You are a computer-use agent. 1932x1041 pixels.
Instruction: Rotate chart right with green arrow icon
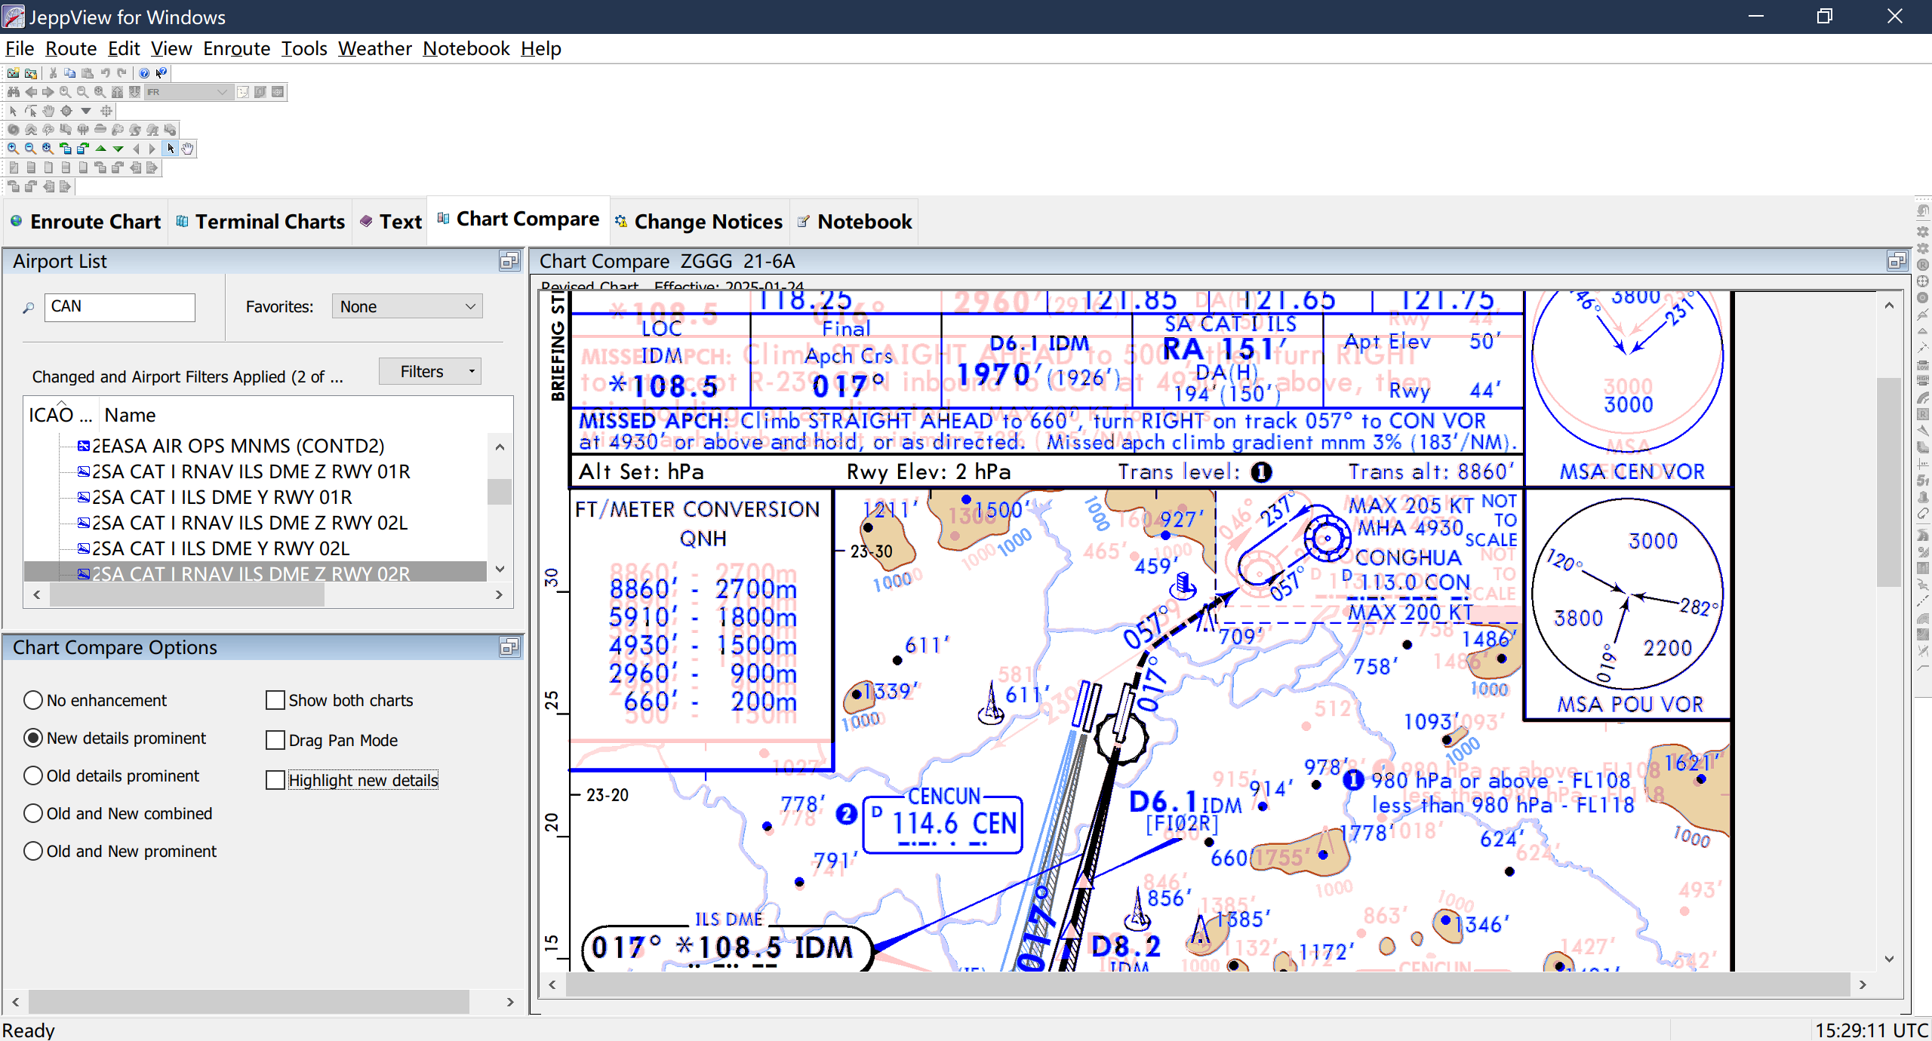point(83,149)
